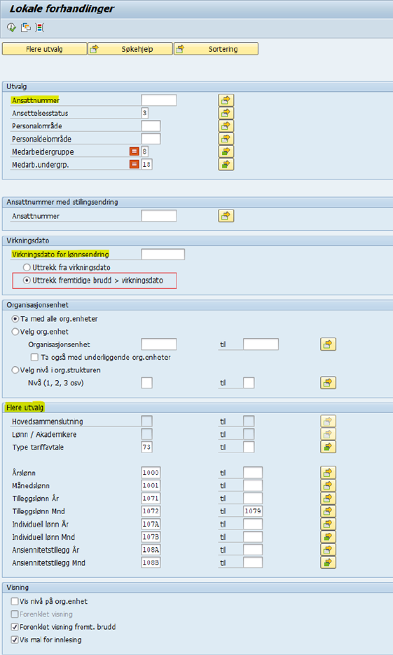
Task: Click the Tilleggslønn Mnd til field with 1079
Action: 253,511
